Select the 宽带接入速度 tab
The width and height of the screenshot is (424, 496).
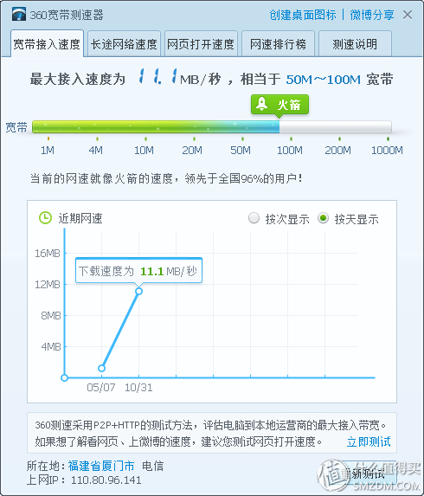47,43
